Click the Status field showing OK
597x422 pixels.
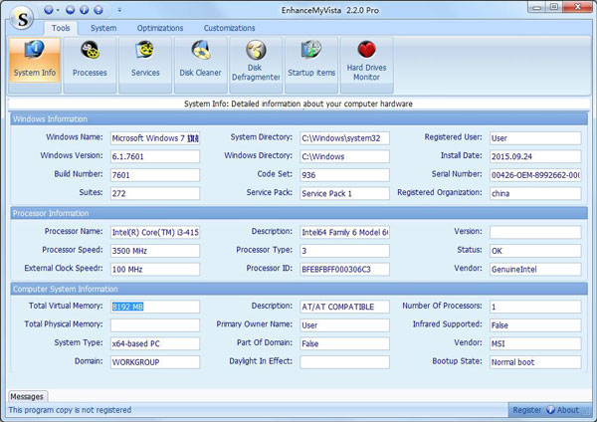535,251
